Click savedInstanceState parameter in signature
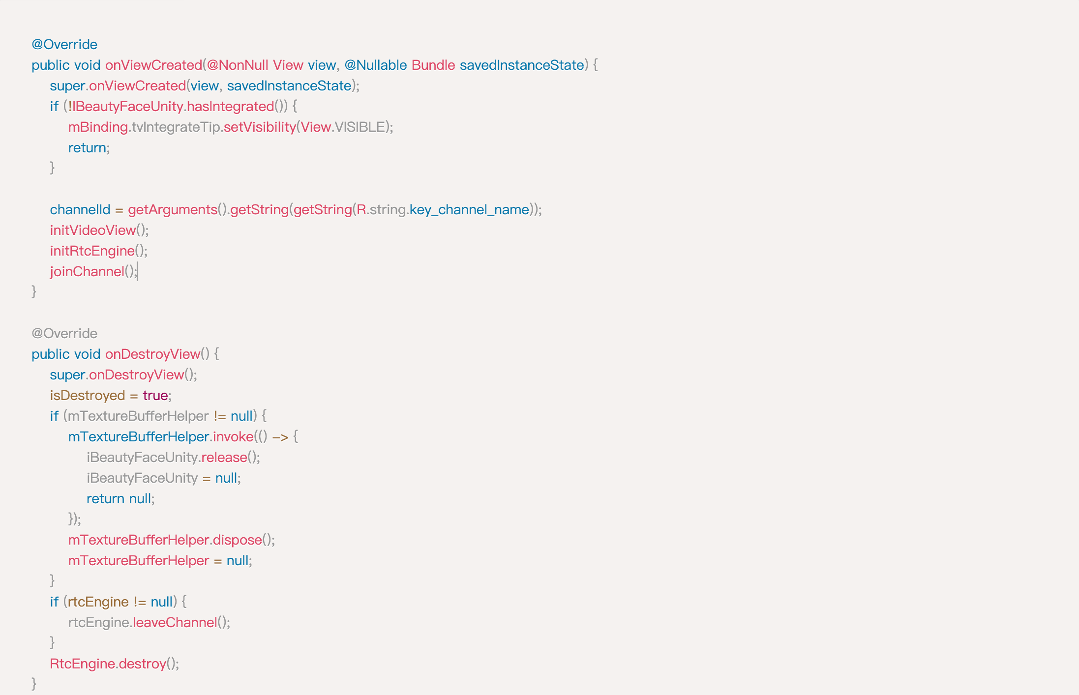Screen dimensions: 1079x695 [522, 65]
